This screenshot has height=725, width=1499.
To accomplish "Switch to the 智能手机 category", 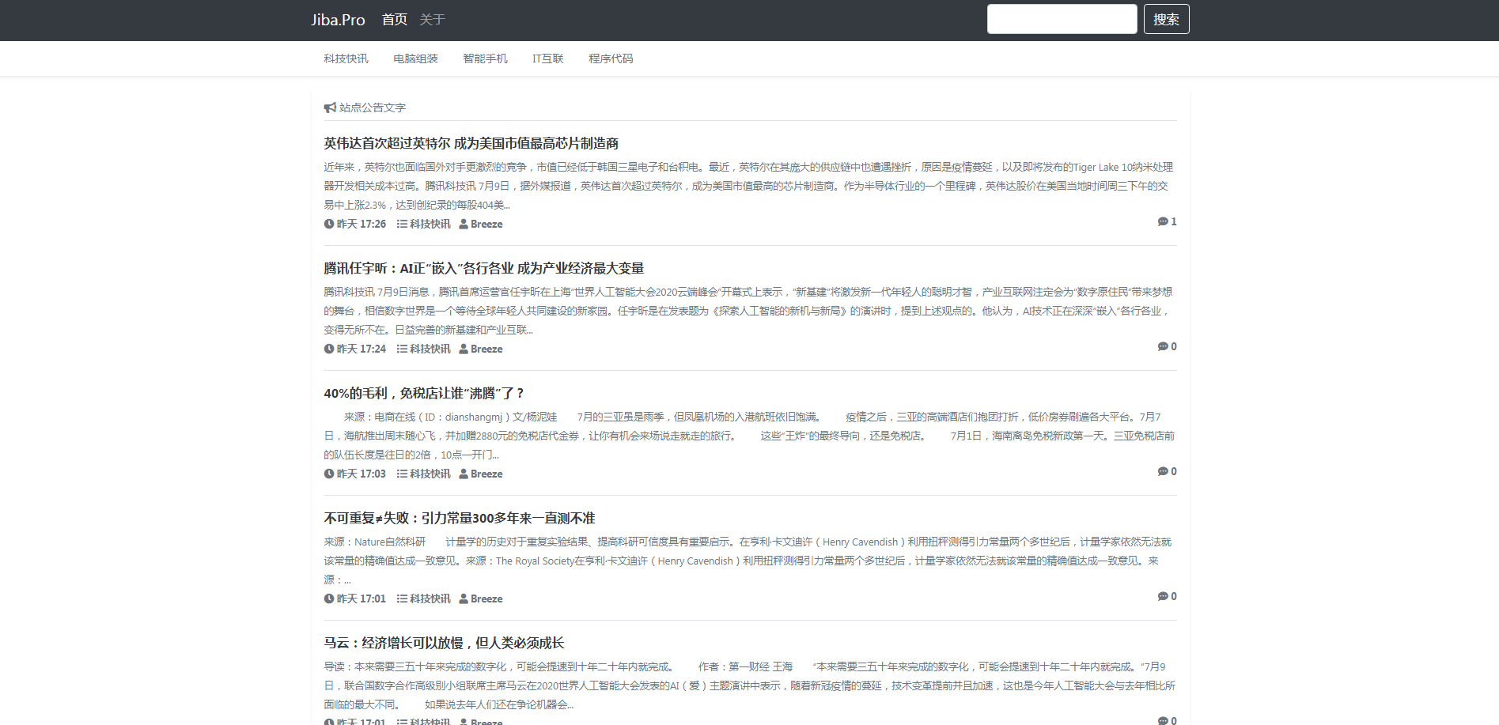I will click(485, 59).
